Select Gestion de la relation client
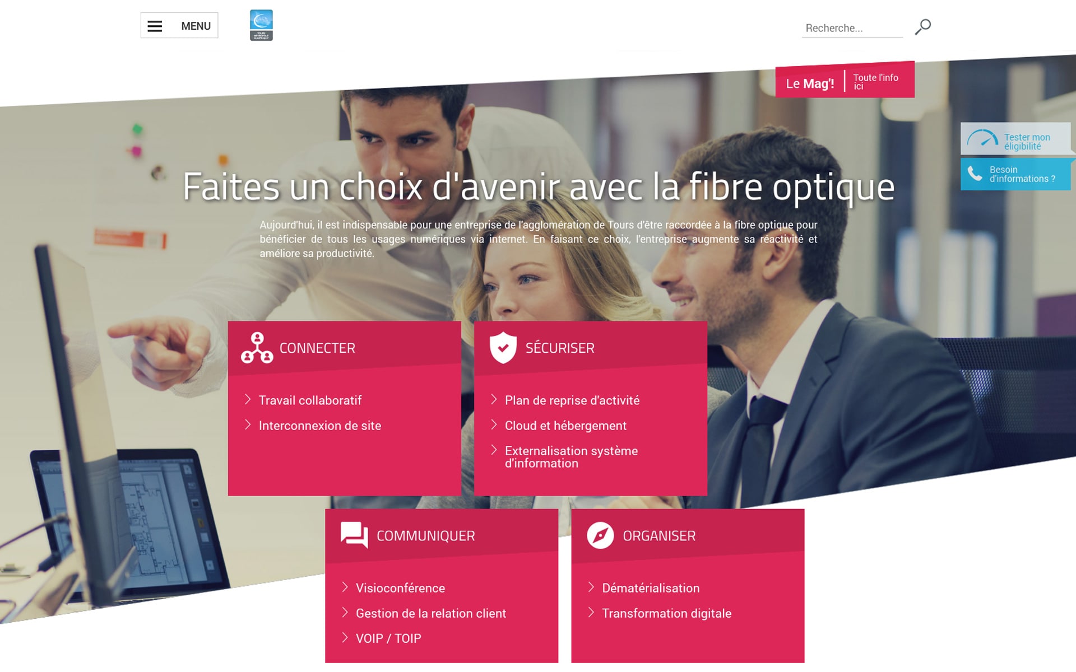The height and width of the screenshot is (672, 1076). click(x=430, y=613)
